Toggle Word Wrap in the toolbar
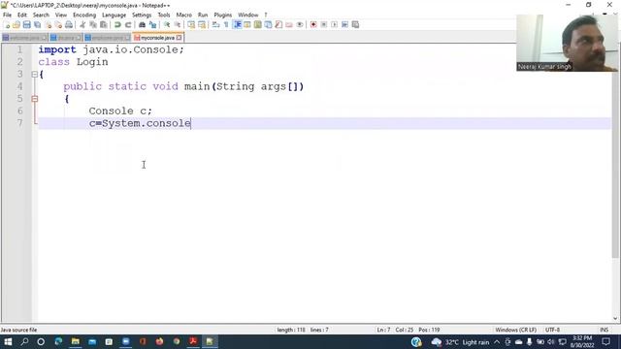The image size is (621, 349). 215,25
